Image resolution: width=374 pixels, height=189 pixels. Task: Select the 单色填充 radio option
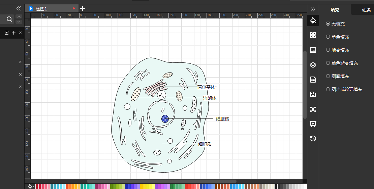(337, 37)
